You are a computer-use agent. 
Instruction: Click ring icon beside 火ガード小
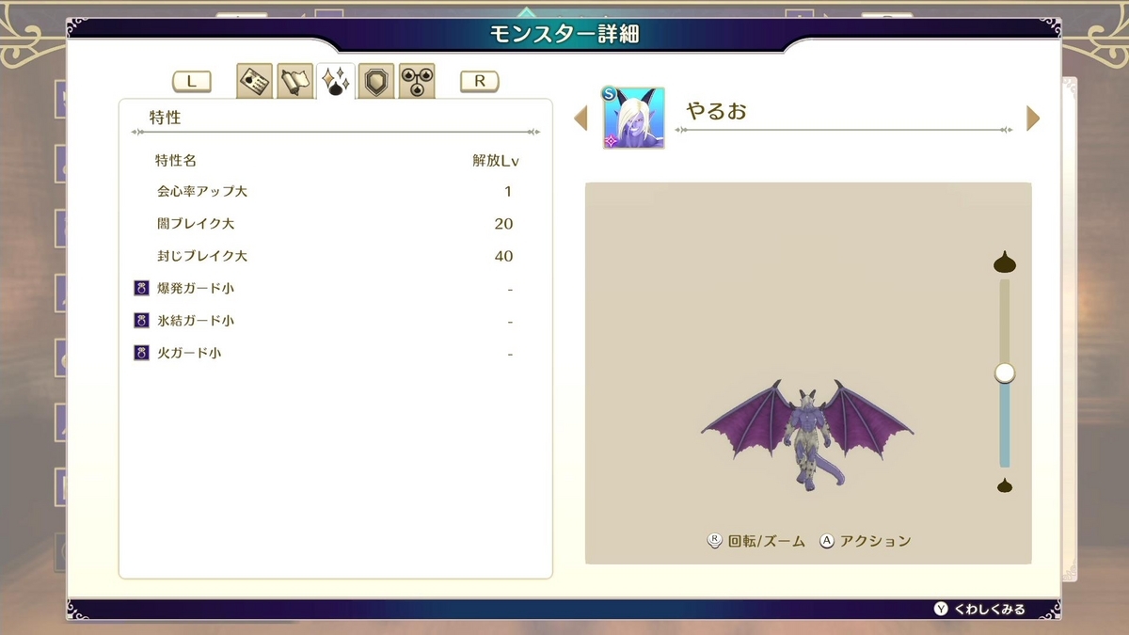click(x=142, y=354)
